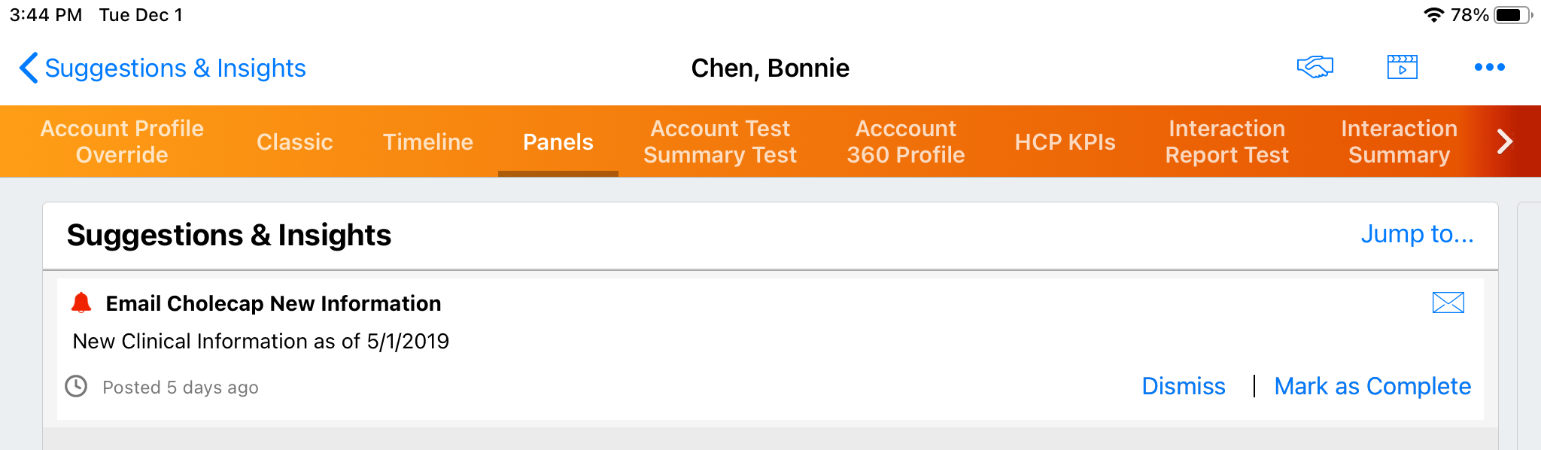Tap the battery status icon
The height and width of the screenshot is (450, 1541).
[x=1513, y=15]
